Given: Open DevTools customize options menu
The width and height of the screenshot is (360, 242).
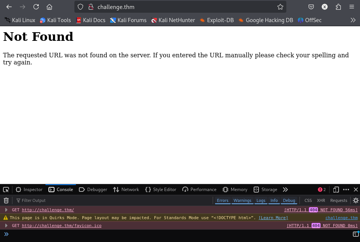Looking at the screenshot, I should pos(346,190).
